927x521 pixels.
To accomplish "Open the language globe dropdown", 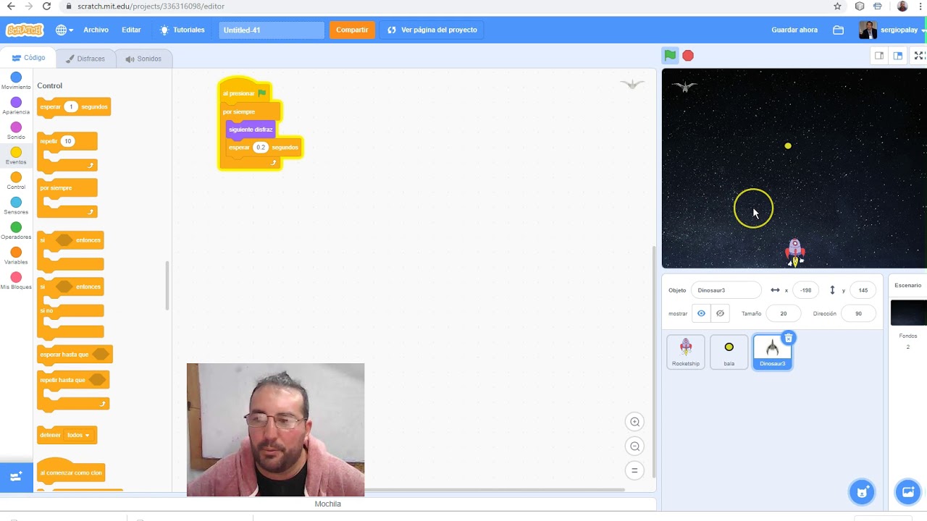I will 64,30.
